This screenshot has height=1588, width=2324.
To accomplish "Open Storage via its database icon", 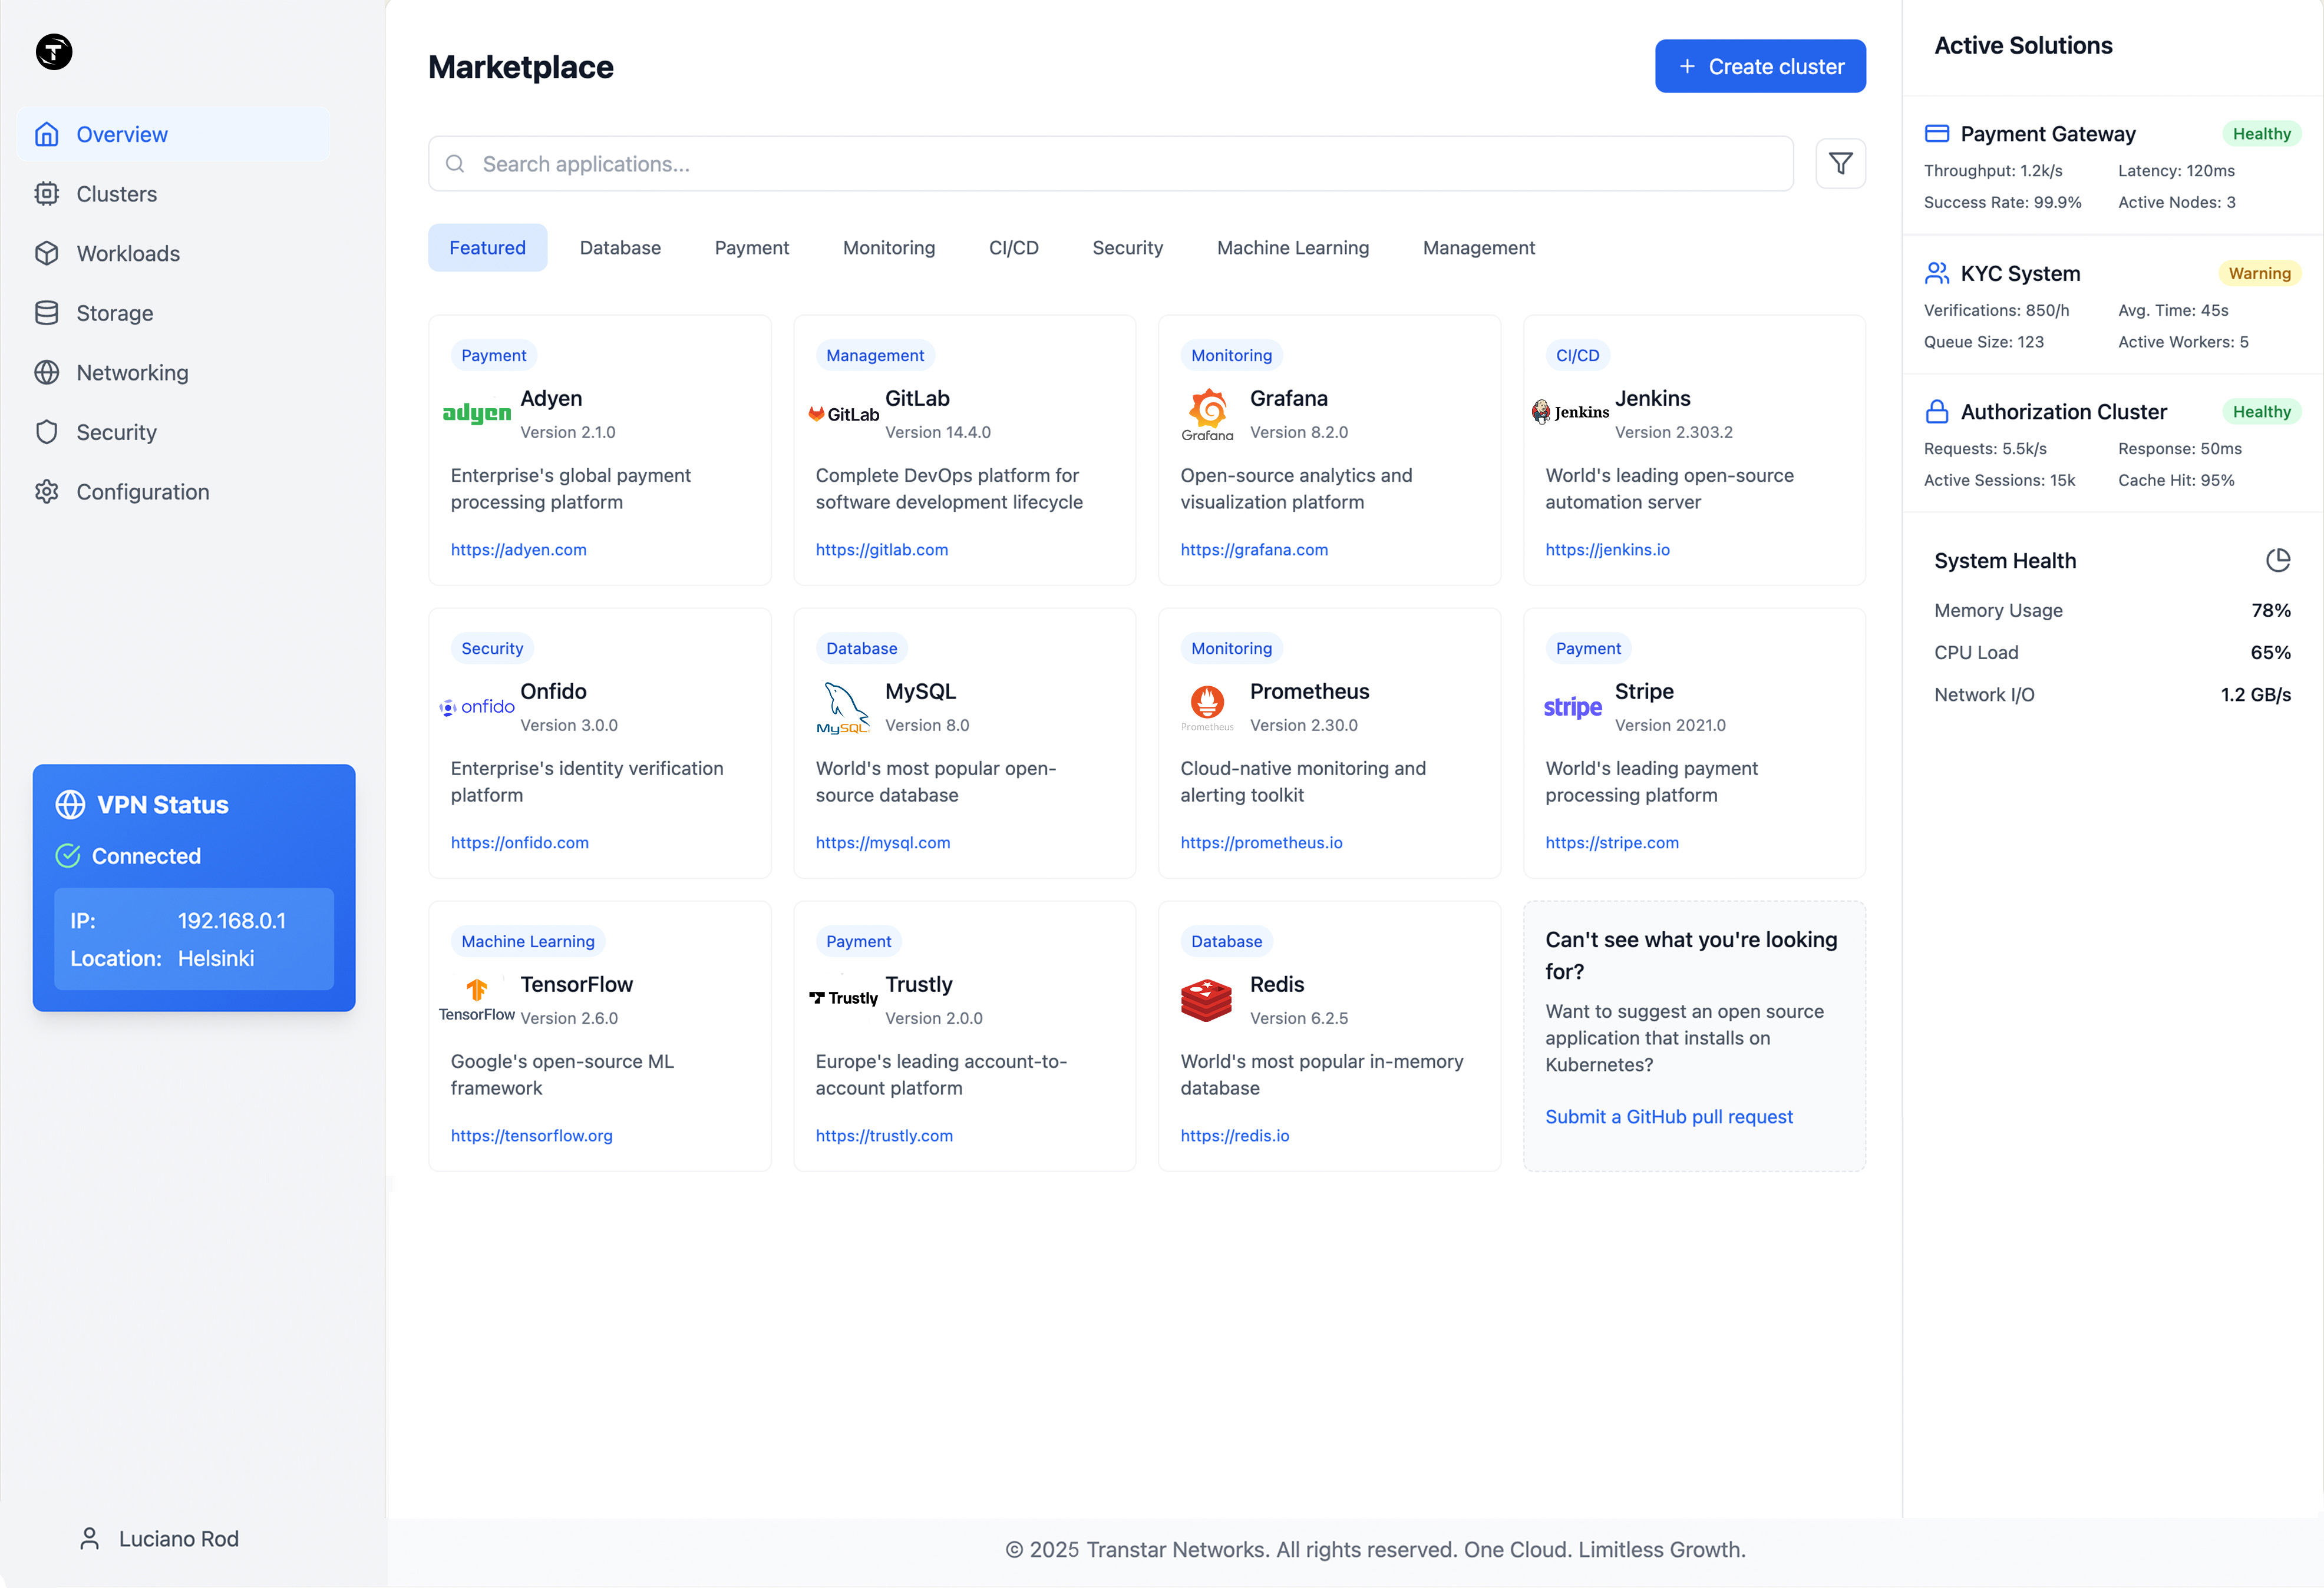I will tap(47, 313).
